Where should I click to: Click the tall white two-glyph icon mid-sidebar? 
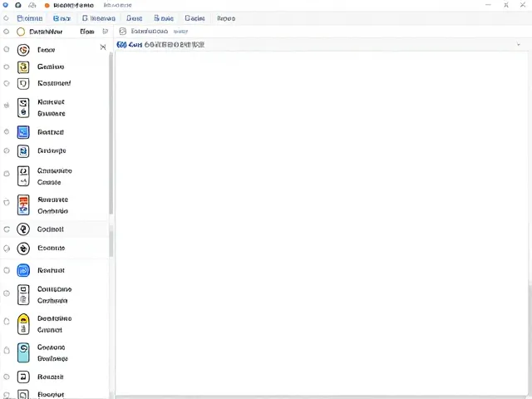pyautogui.click(x=23, y=176)
